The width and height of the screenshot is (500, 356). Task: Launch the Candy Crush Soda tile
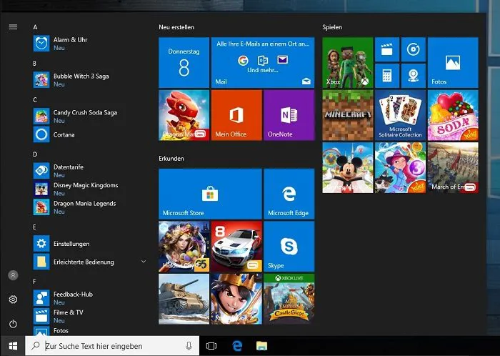(453, 115)
